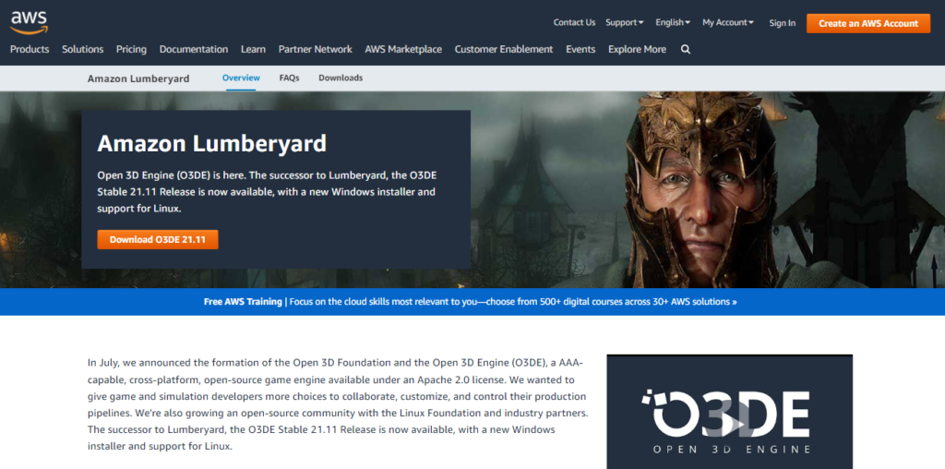This screenshot has width=945, height=469.
Task: Expand the Support dropdown
Action: point(625,23)
